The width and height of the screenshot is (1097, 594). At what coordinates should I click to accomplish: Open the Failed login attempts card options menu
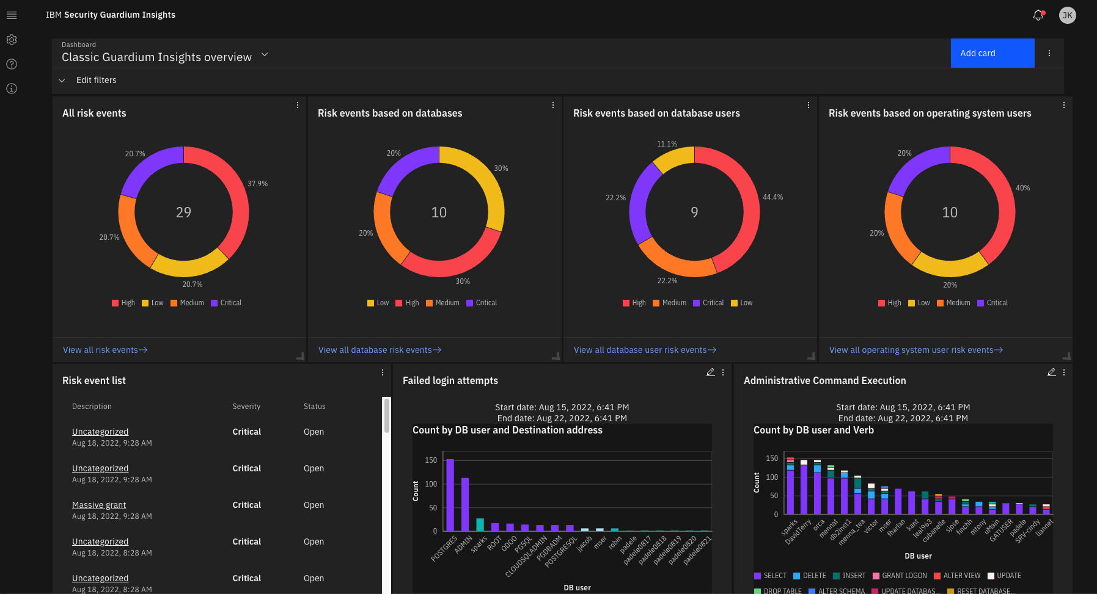click(x=723, y=372)
